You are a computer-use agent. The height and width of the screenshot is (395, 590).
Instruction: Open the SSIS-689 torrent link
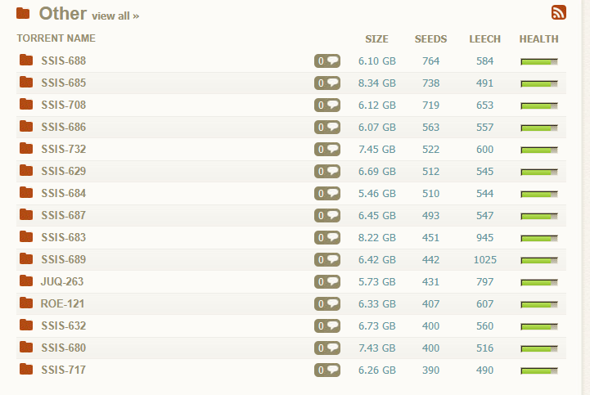(x=64, y=259)
